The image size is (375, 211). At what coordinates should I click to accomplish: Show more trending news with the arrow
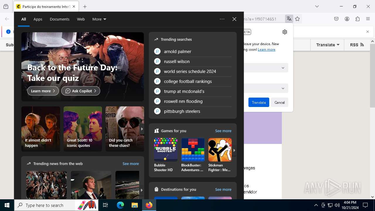point(142,190)
